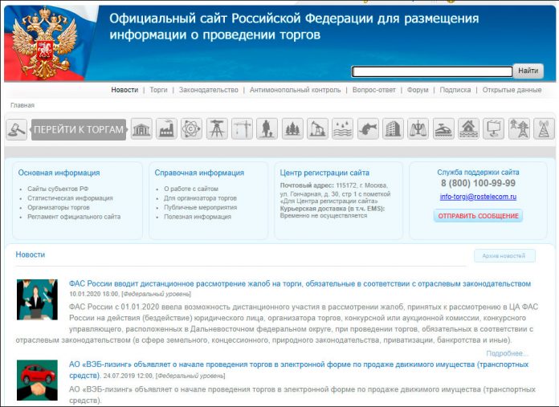Viewport: 559px width, 407px height.
Task: Select the factory with smokestacks icon
Action: (166, 129)
